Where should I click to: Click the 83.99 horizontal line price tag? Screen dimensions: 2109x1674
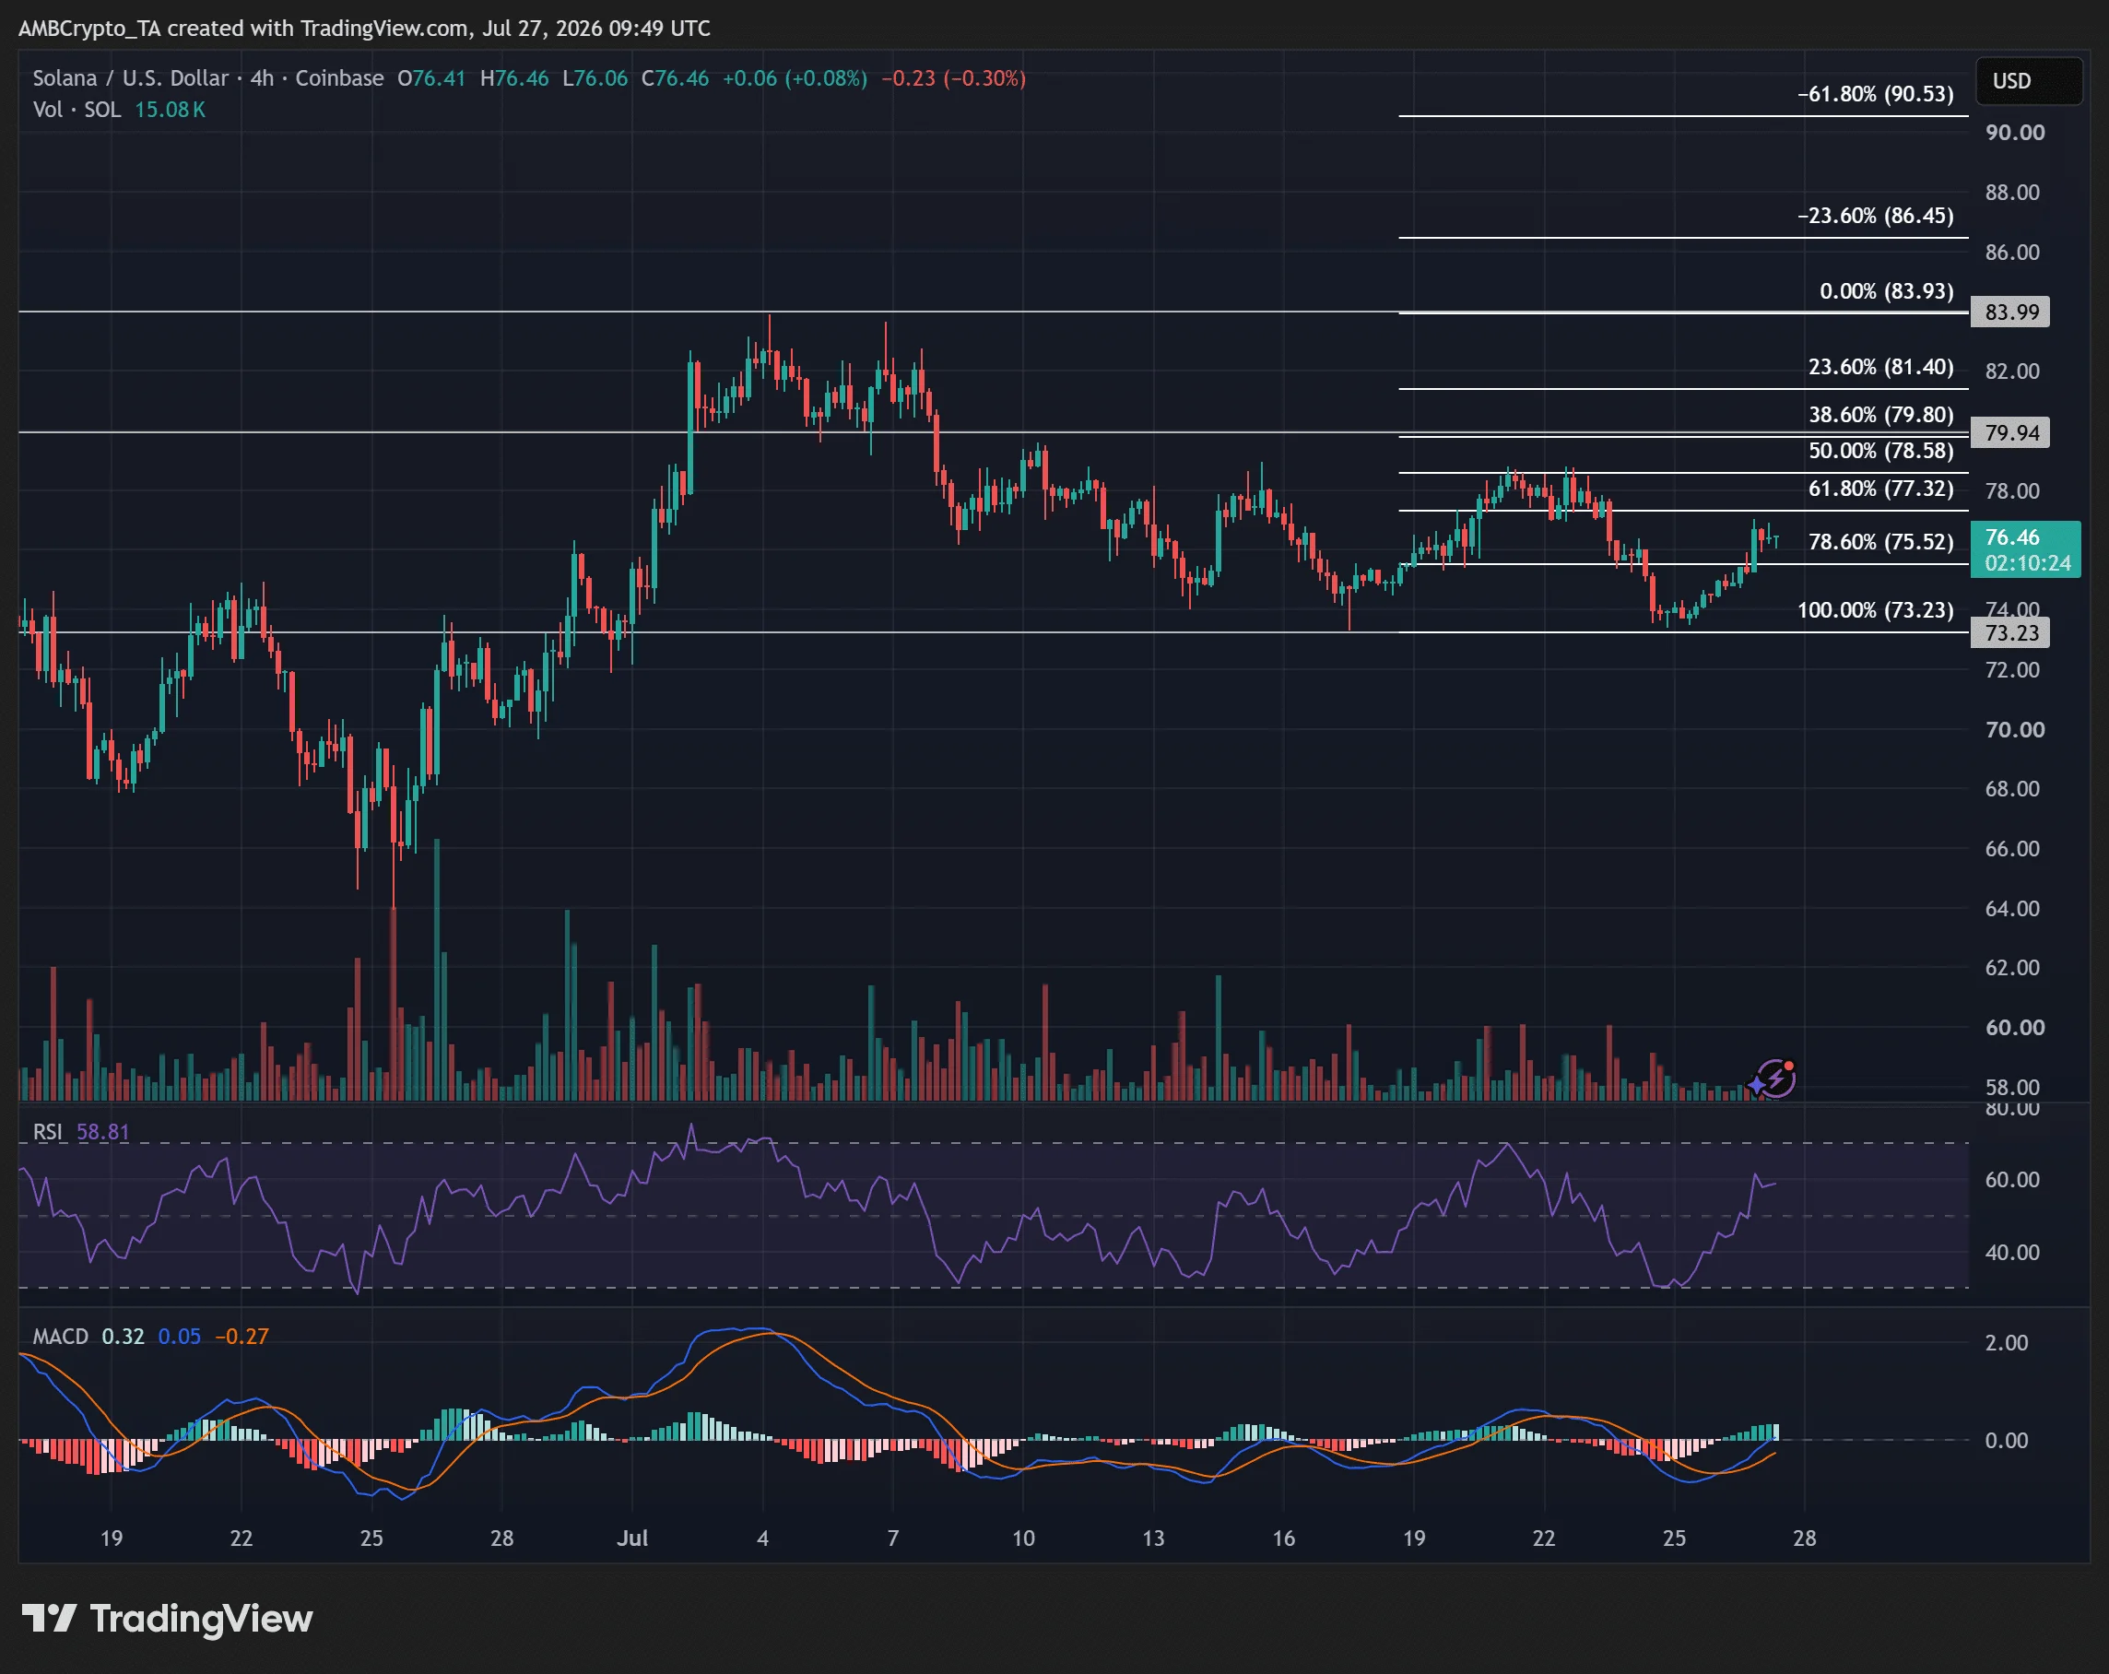point(2010,312)
